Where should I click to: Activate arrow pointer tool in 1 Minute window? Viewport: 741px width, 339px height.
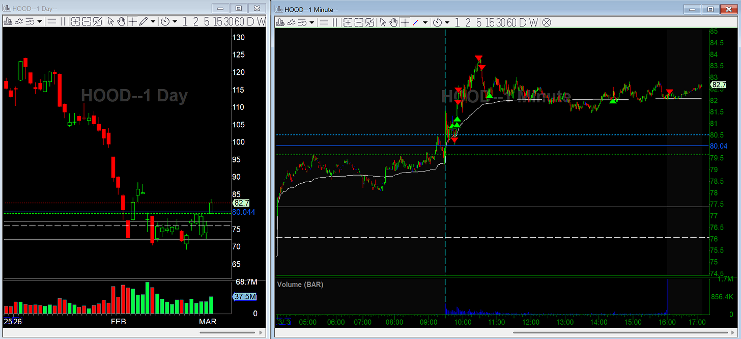383,22
